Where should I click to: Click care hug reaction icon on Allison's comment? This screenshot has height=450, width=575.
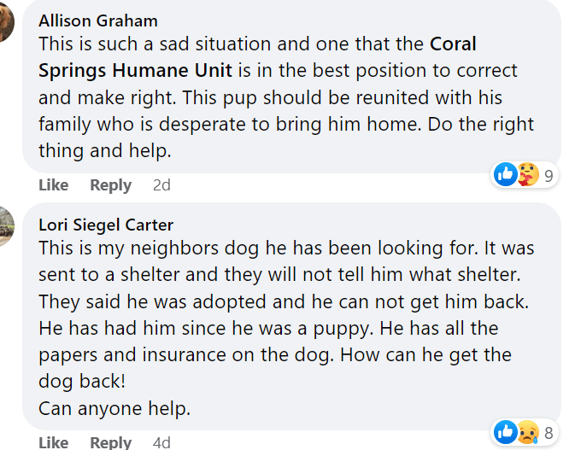[x=528, y=175]
